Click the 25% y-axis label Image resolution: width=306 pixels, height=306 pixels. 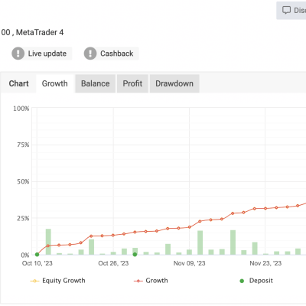pos(23,219)
